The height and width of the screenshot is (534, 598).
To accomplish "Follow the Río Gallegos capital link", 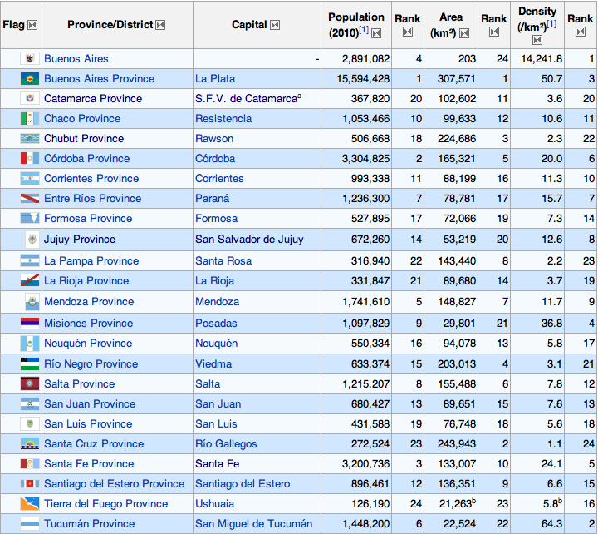I will click(226, 444).
